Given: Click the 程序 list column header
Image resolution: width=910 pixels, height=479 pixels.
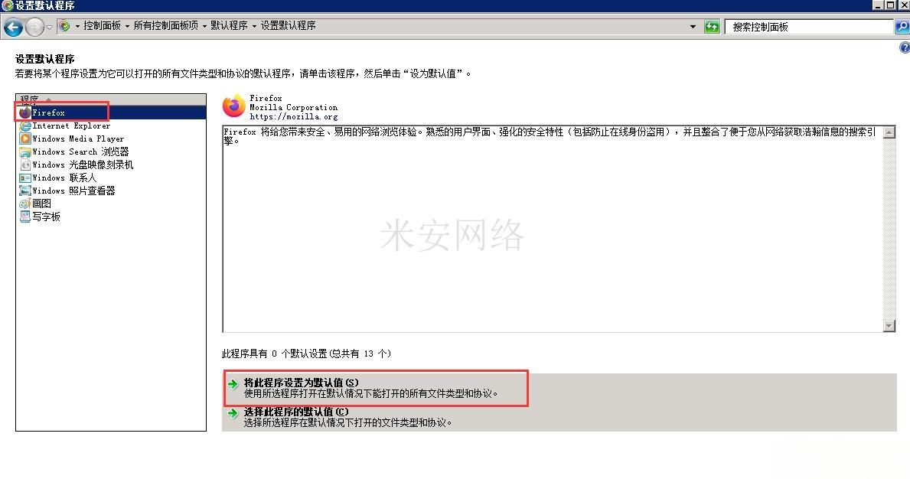Looking at the screenshot, I should [x=111, y=99].
